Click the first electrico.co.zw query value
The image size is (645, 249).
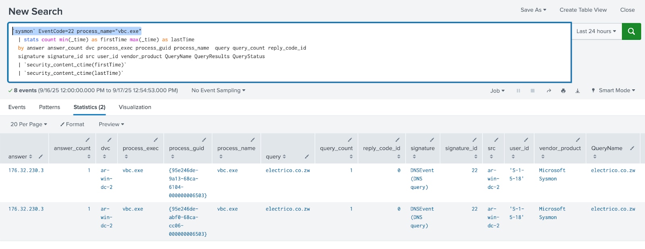(287, 171)
